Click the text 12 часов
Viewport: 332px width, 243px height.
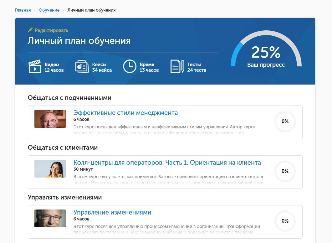click(54, 70)
